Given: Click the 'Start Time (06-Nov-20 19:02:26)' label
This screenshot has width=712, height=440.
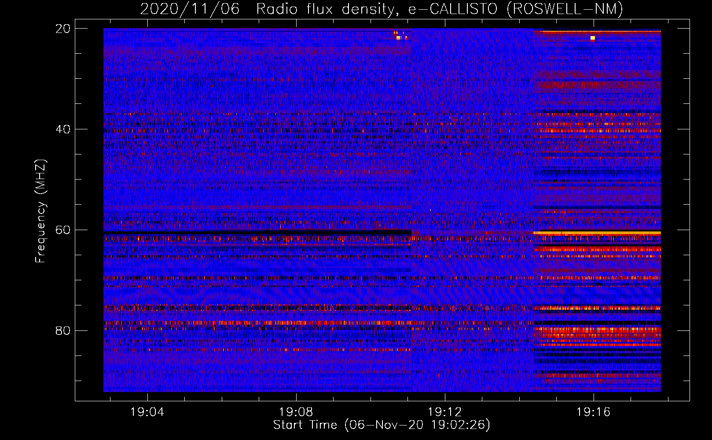Looking at the screenshot, I should (x=382, y=425).
